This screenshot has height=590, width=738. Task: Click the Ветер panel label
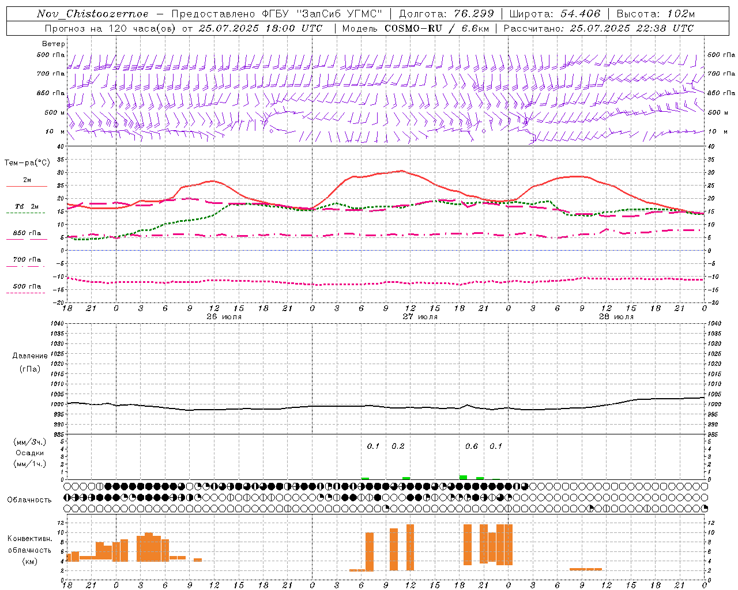(x=54, y=44)
